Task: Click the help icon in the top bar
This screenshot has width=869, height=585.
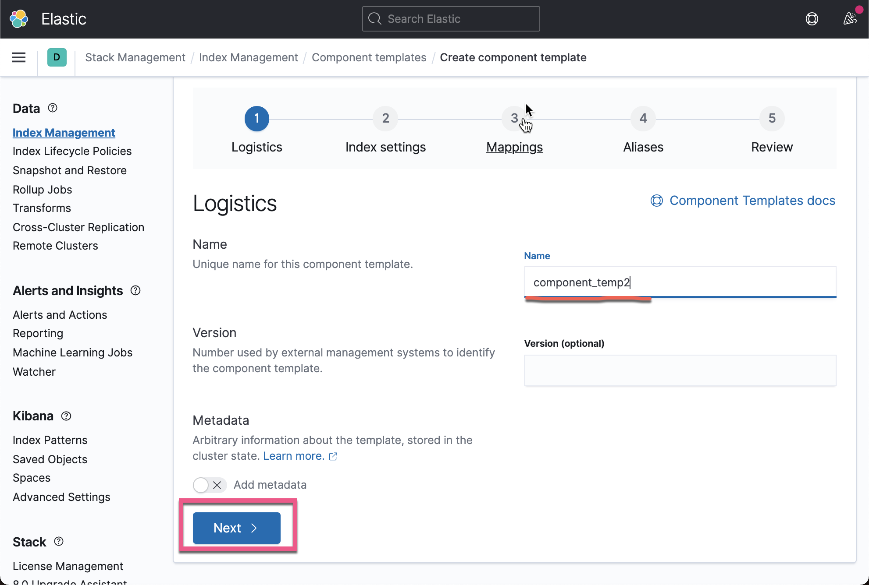Action: [x=812, y=19]
